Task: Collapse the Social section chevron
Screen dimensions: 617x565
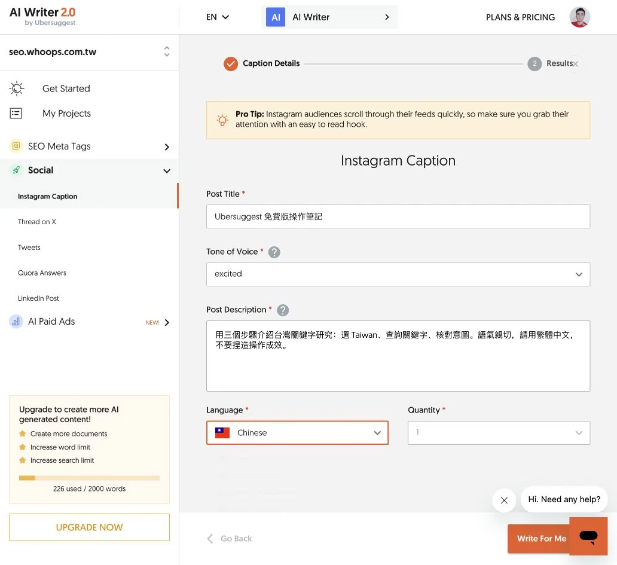Action: (167, 171)
